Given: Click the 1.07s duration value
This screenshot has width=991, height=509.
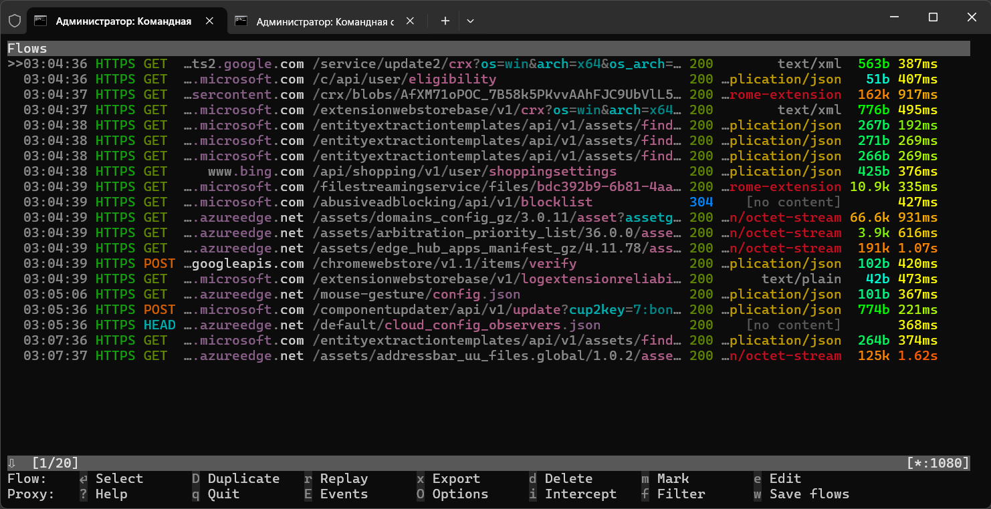Looking at the screenshot, I should [917, 248].
